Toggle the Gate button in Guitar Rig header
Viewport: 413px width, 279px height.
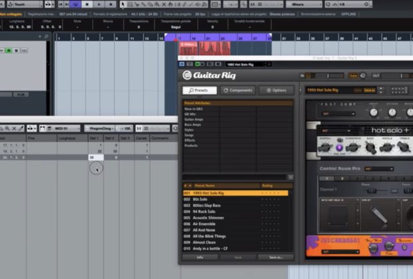coord(353,76)
